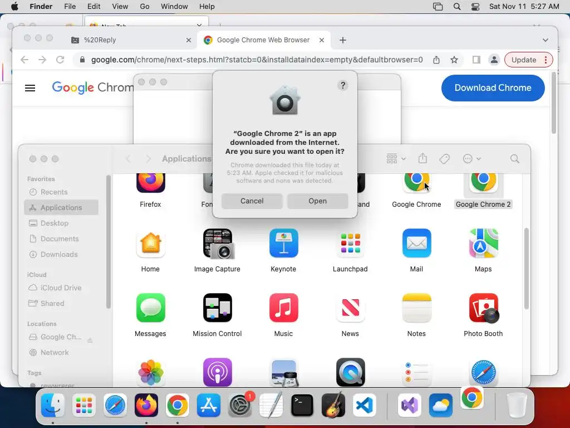
Task: Open the Maps app icon
Action: click(483, 243)
